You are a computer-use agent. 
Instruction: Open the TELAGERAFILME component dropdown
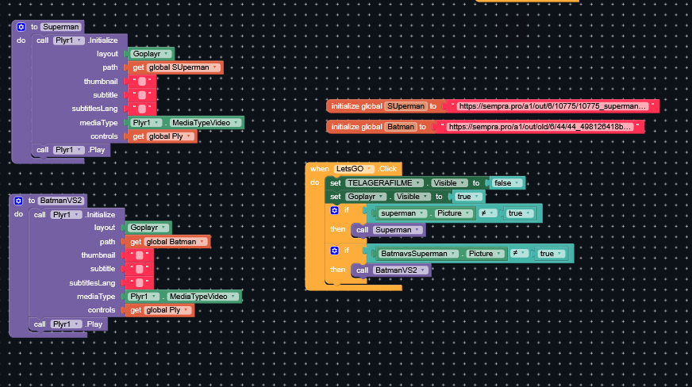418,183
